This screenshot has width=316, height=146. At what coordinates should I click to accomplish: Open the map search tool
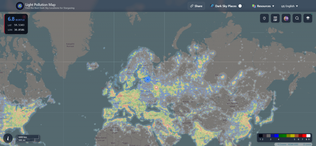[297, 18]
